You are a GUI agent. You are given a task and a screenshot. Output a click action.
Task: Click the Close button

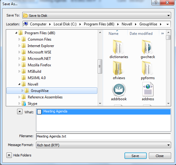pyautogui.click(x=160, y=156)
